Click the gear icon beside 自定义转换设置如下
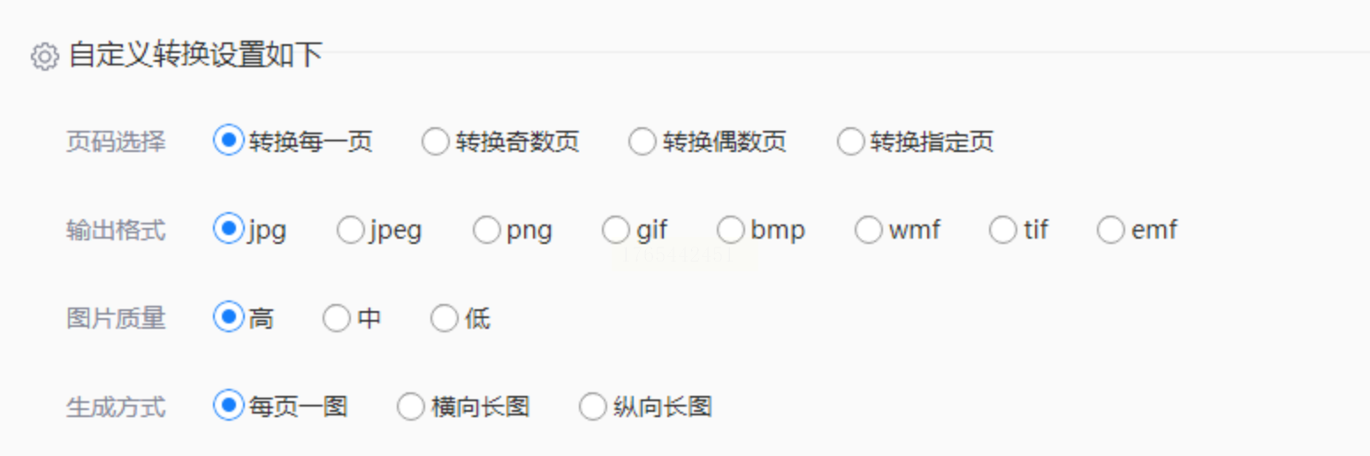 tap(44, 57)
